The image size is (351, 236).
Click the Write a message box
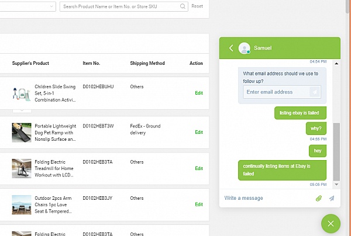click(266, 198)
